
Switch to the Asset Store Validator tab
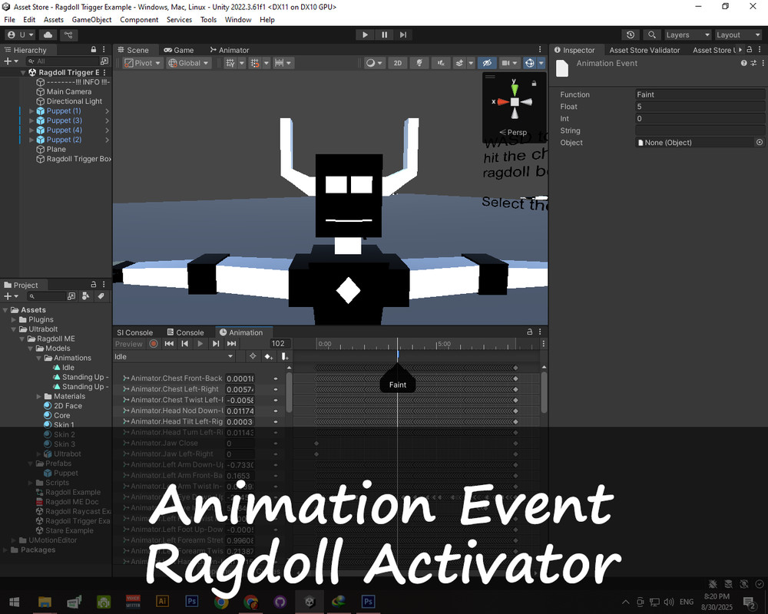(644, 50)
